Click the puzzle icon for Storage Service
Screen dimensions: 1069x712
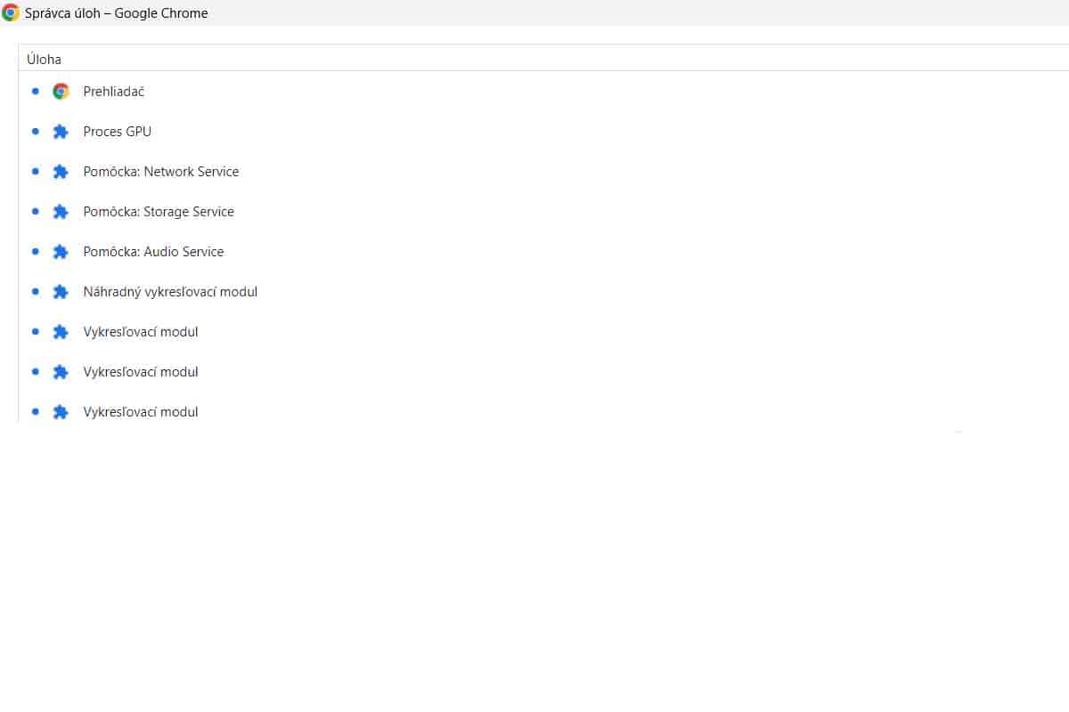point(61,211)
